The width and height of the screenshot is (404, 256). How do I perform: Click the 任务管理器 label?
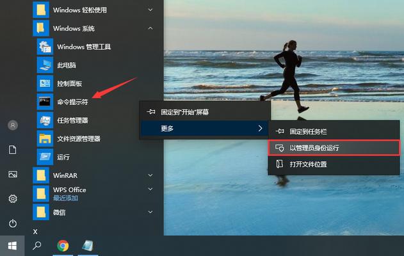click(x=72, y=120)
